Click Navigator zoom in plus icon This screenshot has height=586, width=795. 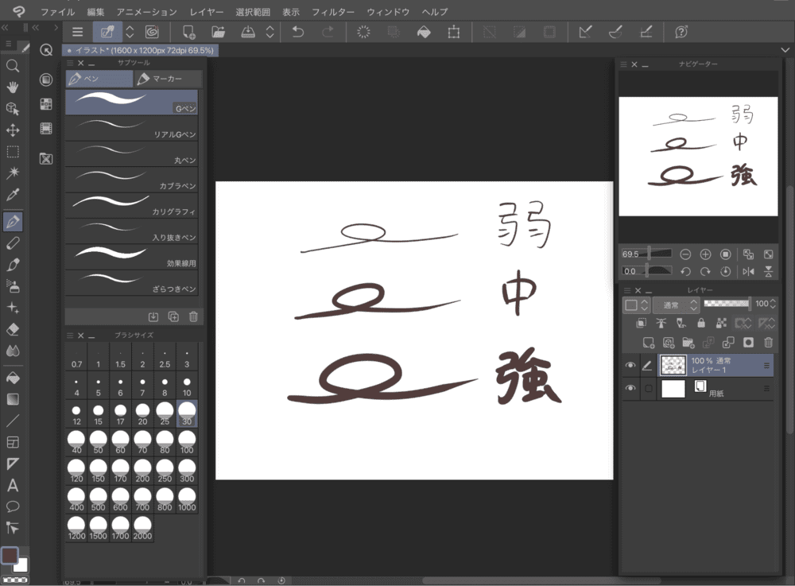705,254
